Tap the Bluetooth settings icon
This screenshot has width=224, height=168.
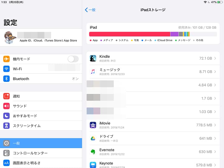[x=7, y=79]
